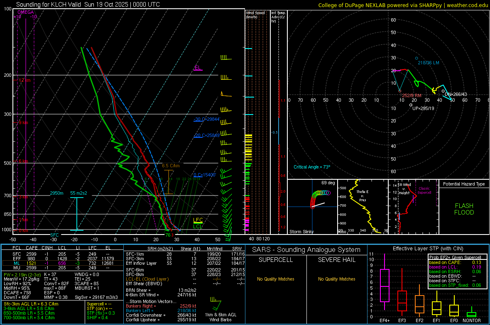Click the Bunkers left-mover circle marker on hodograph
Image resolution: width=490 pixels, height=325 pixels.
pos(416,58)
